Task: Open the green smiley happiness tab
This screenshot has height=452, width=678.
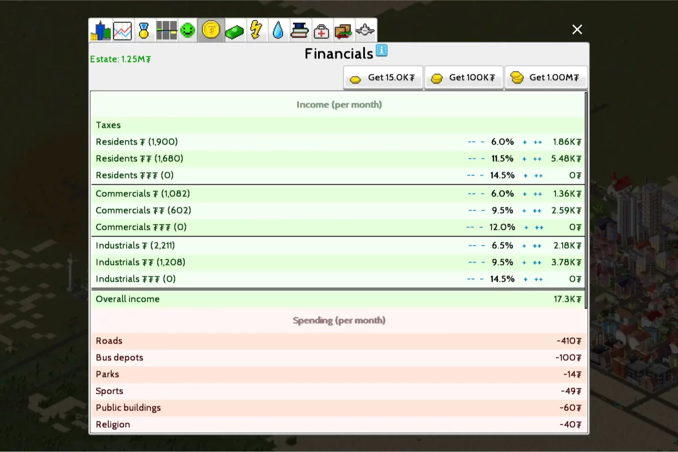Action: click(x=187, y=31)
